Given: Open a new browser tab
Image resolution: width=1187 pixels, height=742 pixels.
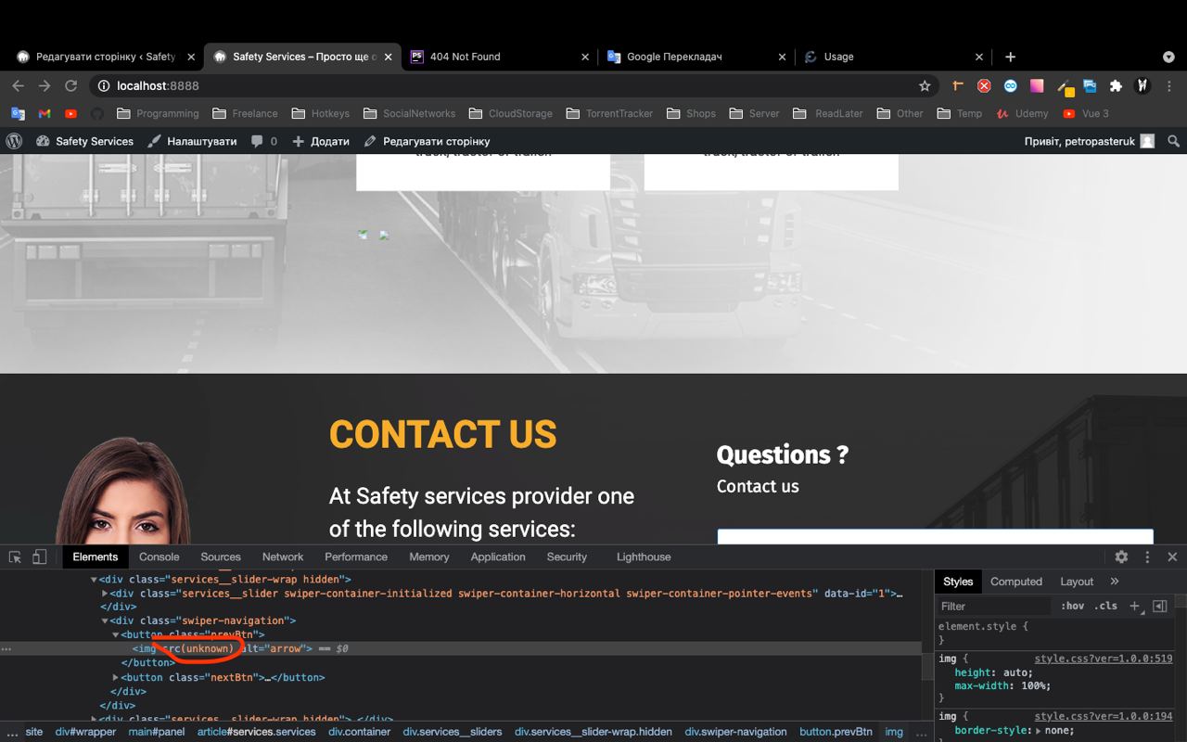Looking at the screenshot, I should tap(1011, 57).
